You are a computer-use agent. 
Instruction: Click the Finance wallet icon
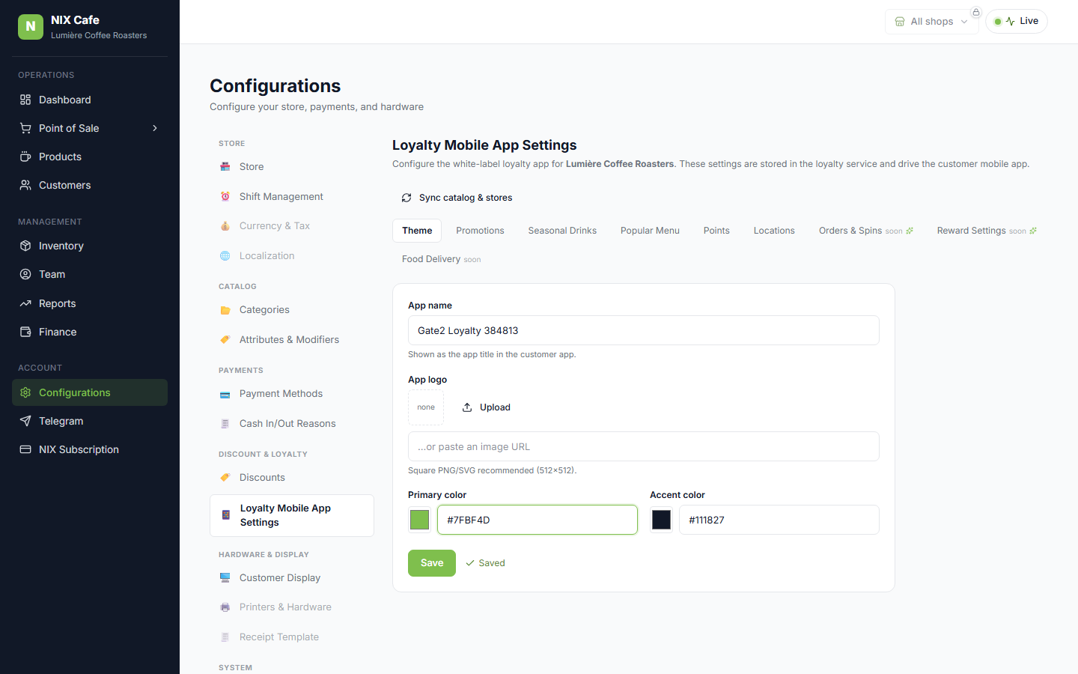[x=25, y=332]
